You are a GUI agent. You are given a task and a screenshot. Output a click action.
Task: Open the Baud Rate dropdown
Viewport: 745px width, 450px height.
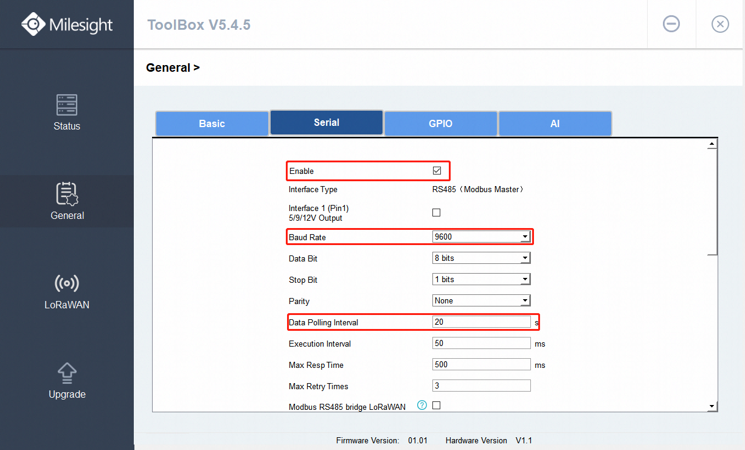(x=482, y=237)
